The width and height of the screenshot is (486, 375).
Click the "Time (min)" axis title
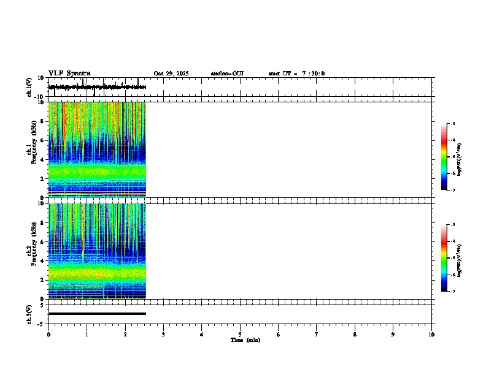coord(245,340)
